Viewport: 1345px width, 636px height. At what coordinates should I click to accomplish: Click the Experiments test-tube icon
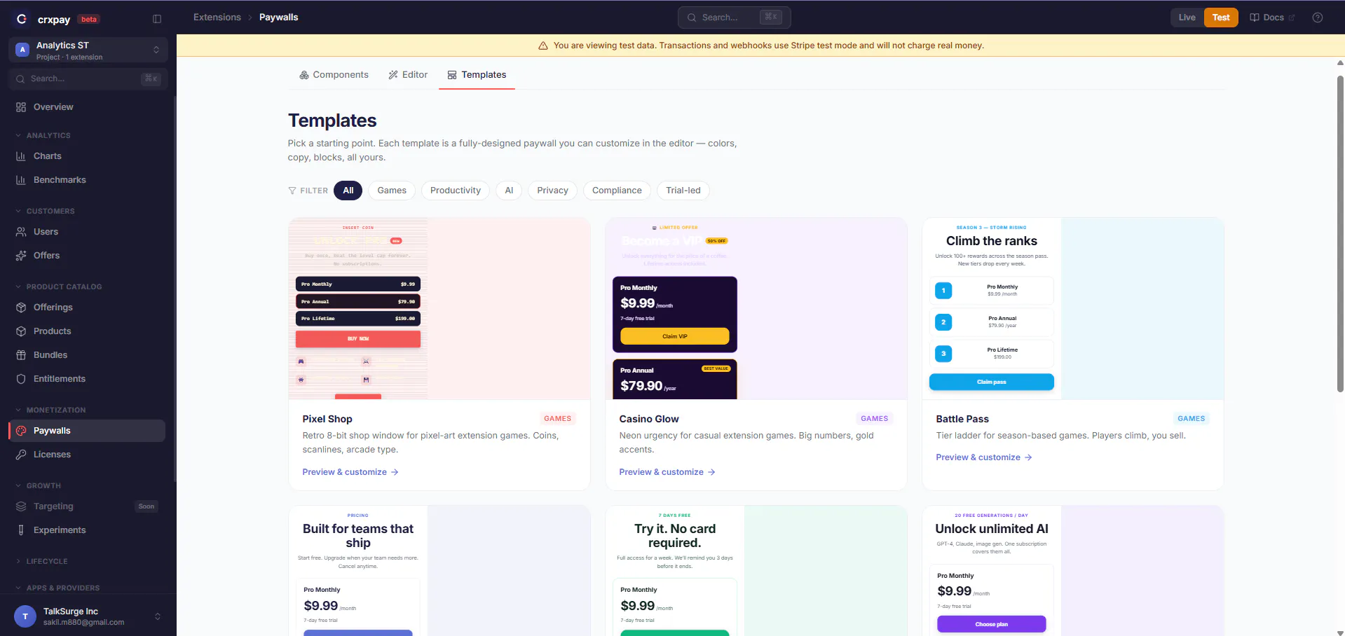click(21, 530)
